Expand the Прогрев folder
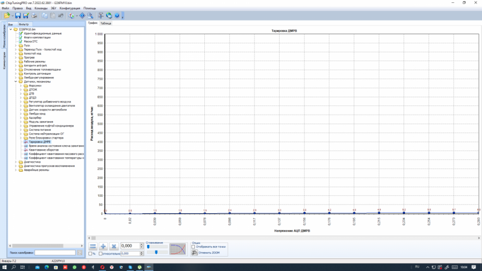 point(16,57)
